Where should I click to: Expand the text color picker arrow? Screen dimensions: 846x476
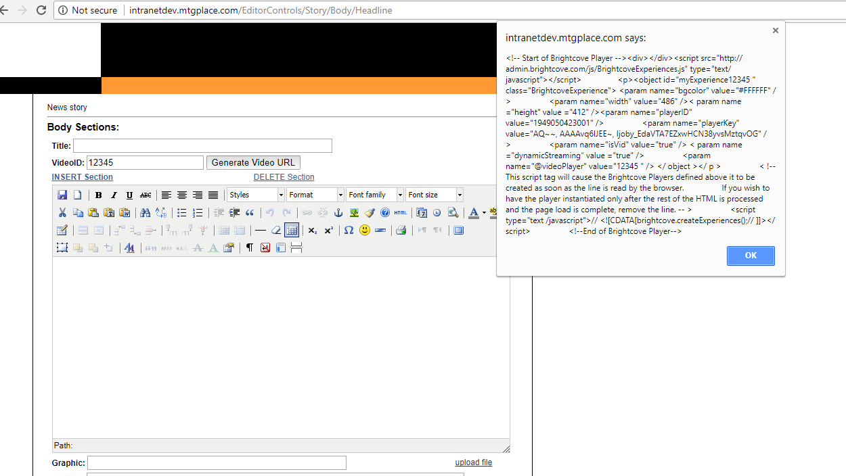[x=484, y=212]
